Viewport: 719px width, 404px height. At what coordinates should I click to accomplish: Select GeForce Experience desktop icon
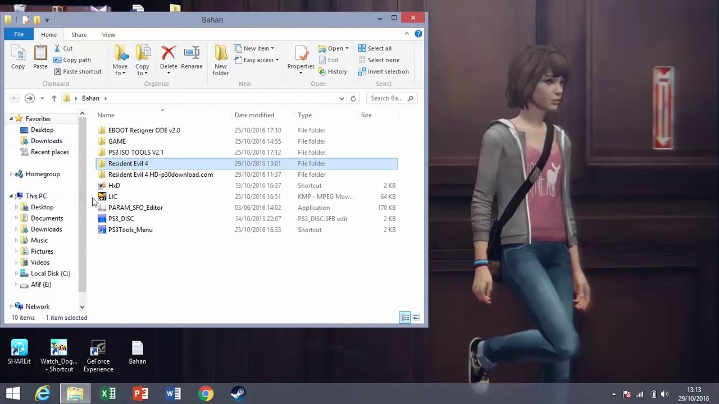[x=98, y=356]
